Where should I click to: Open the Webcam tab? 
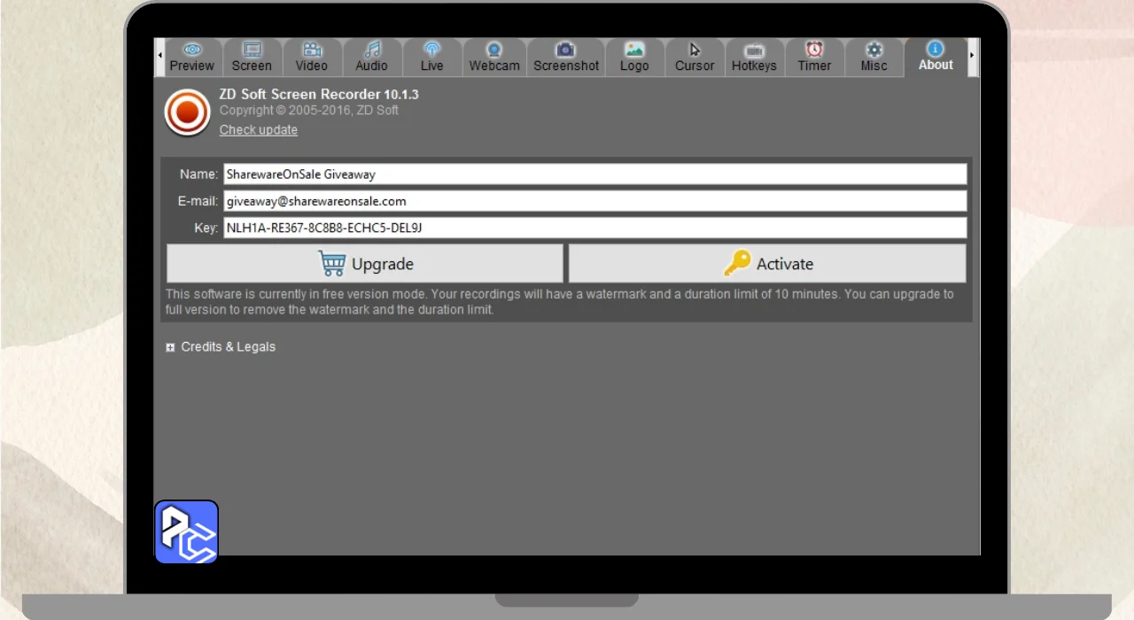(494, 57)
